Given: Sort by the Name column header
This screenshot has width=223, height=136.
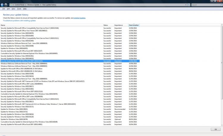Looking at the screenshot, I should [x=51, y=25].
